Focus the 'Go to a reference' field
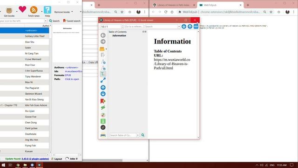 [134, 27]
